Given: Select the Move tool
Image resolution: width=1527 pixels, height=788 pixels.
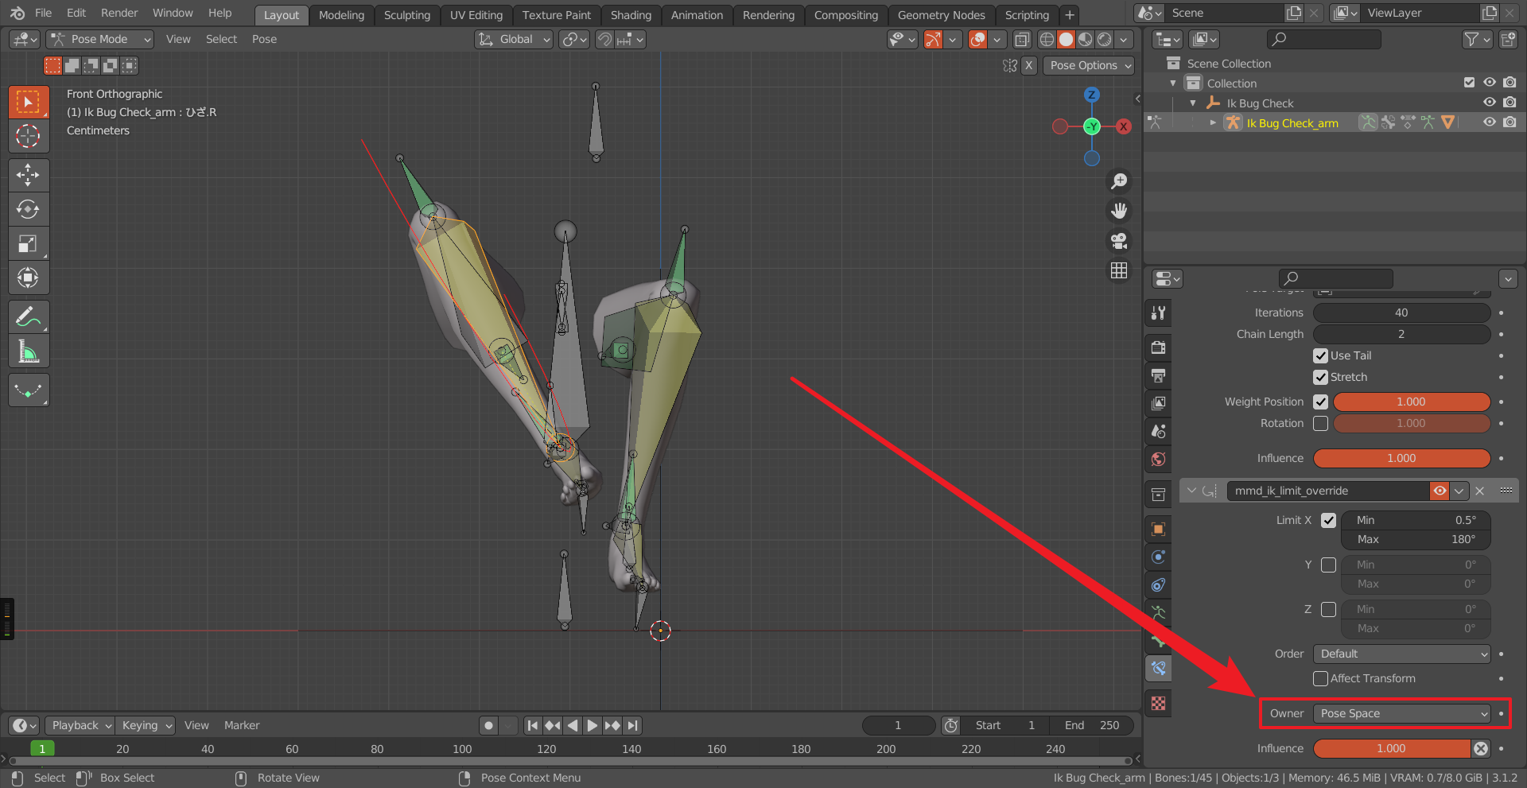Looking at the screenshot, I should 29,175.
